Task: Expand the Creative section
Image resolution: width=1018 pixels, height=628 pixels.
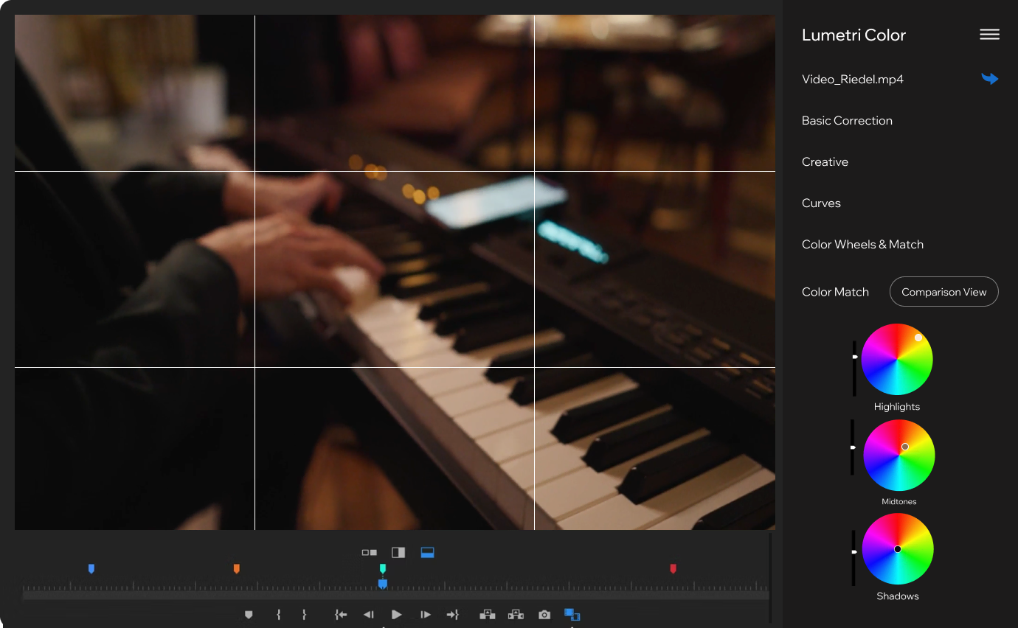Action: coord(825,161)
